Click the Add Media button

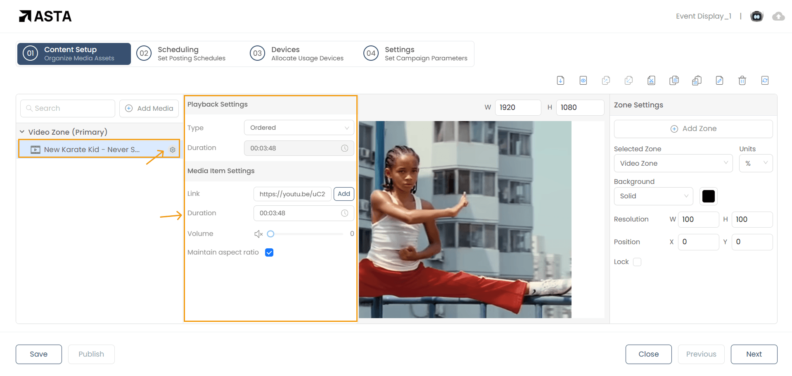coord(149,108)
